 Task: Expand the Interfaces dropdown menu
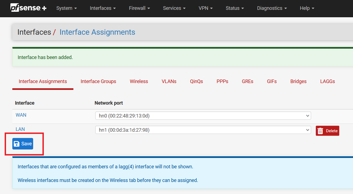[x=103, y=8]
